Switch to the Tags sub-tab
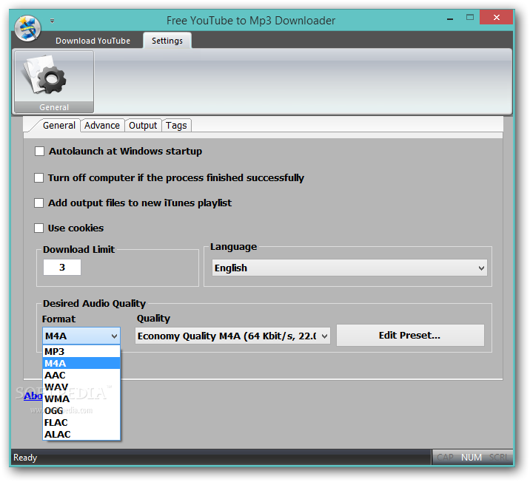Viewport: 530px width, 482px height. (x=176, y=126)
